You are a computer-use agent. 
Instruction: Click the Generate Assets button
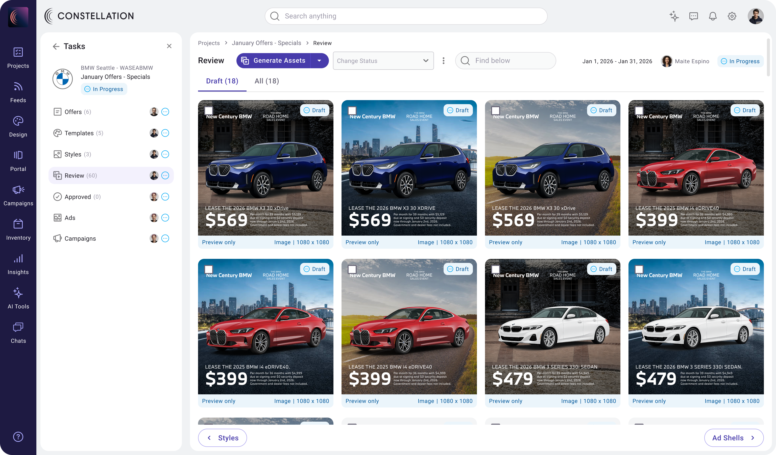coord(274,61)
